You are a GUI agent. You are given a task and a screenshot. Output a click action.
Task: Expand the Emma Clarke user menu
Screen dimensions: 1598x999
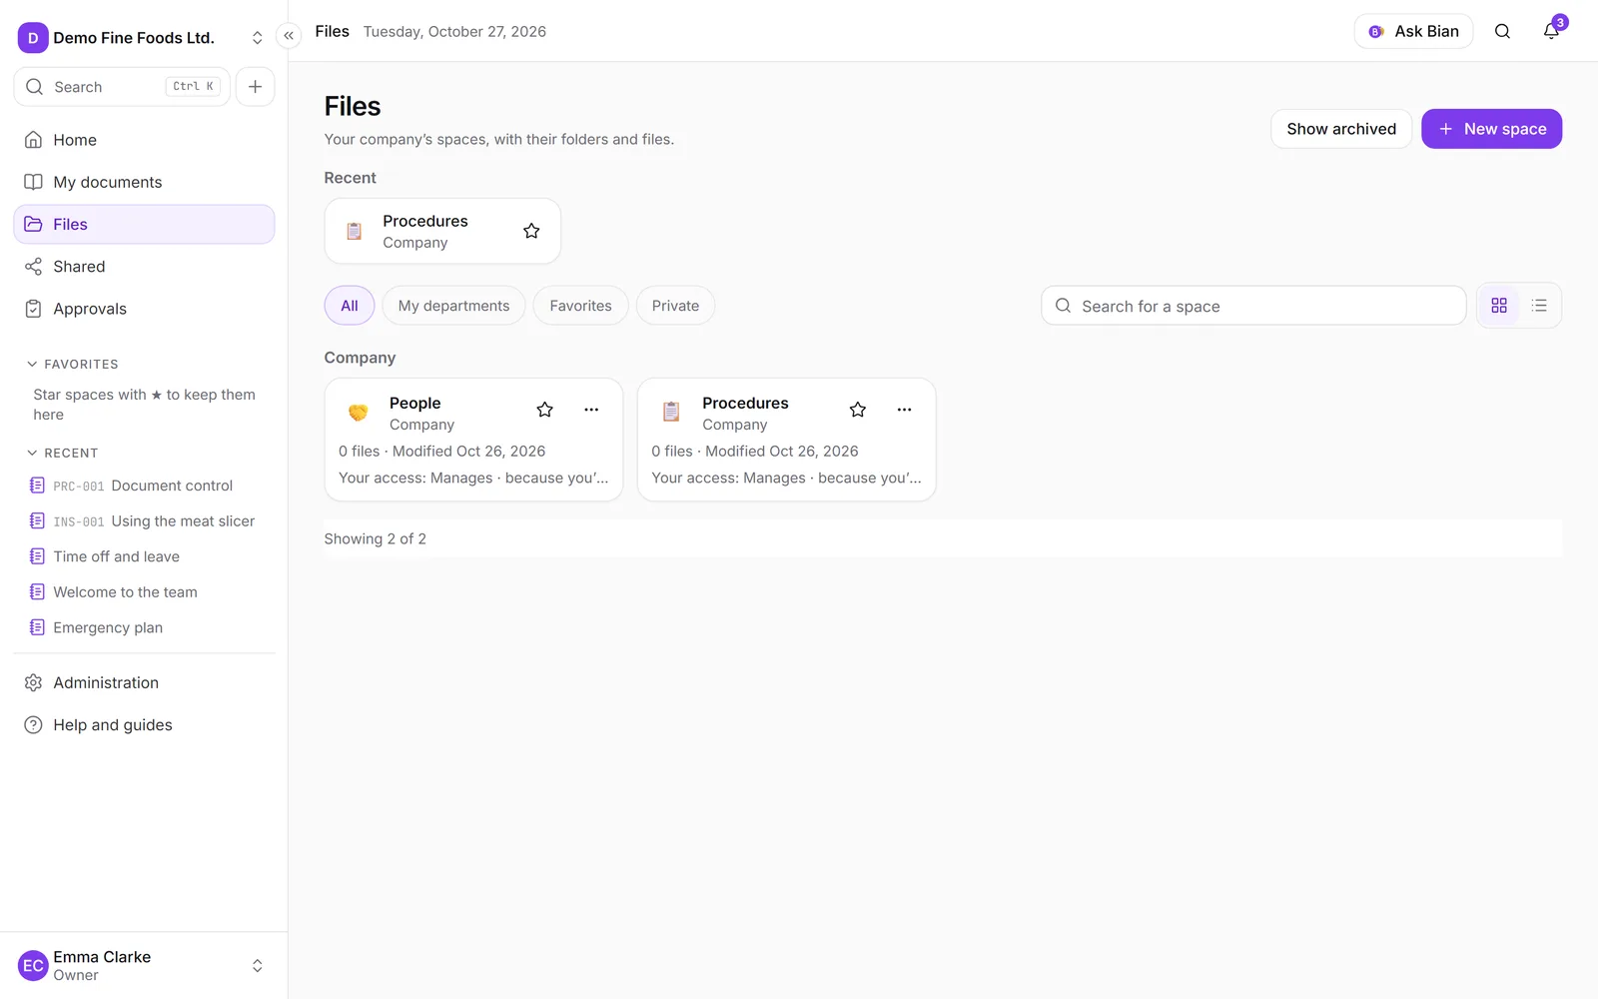tap(144, 965)
